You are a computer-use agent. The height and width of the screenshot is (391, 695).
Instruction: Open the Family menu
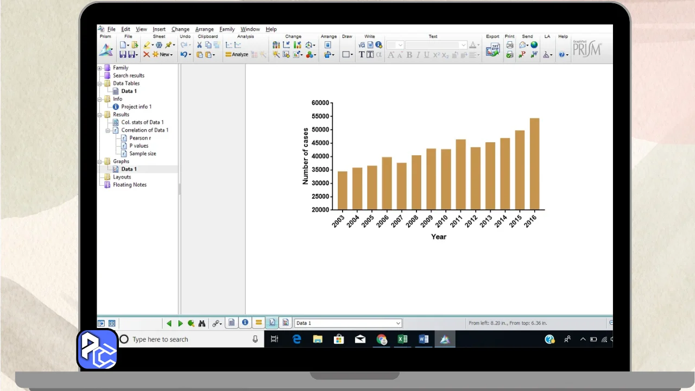(x=227, y=29)
